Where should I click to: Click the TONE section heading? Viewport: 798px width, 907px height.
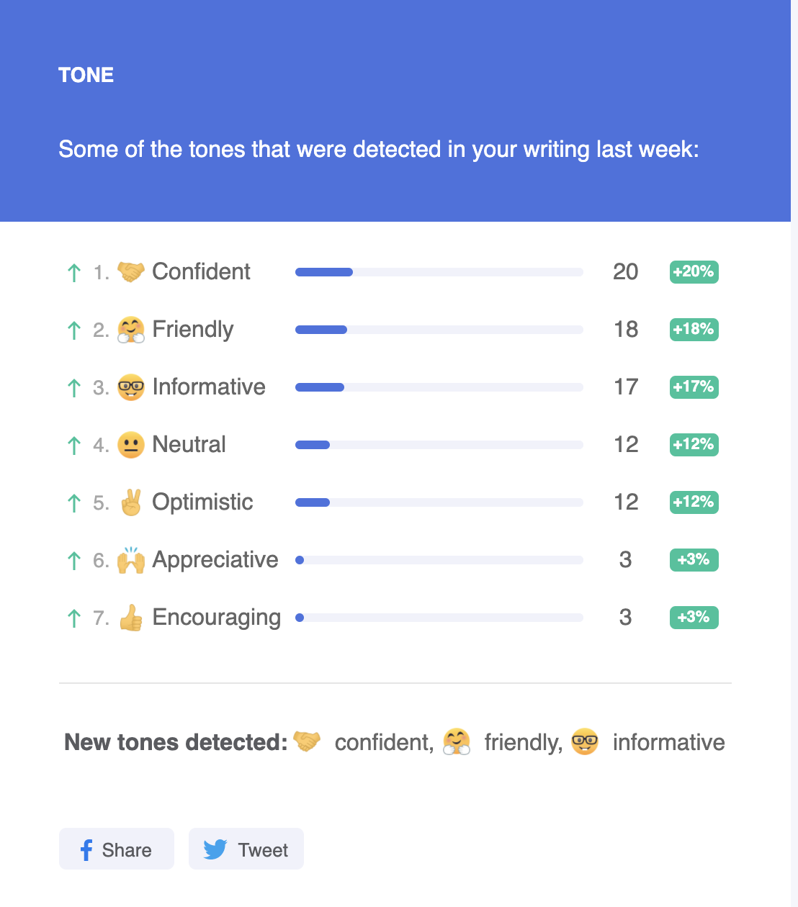[86, 75]
